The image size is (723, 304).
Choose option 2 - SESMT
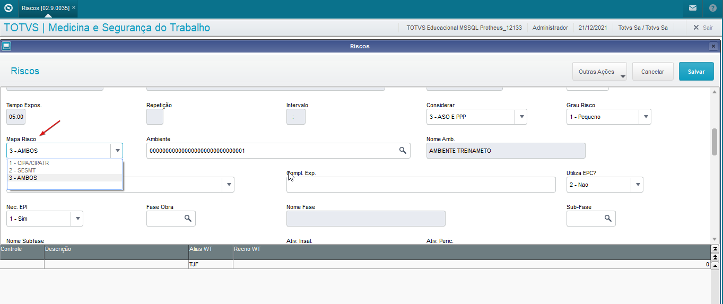[65, 170]
